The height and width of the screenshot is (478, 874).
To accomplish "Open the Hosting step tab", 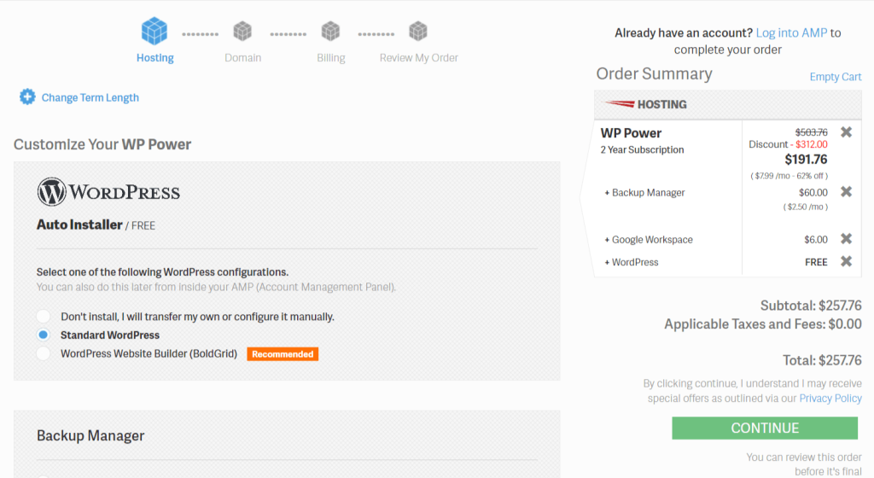I will [155, 58].
